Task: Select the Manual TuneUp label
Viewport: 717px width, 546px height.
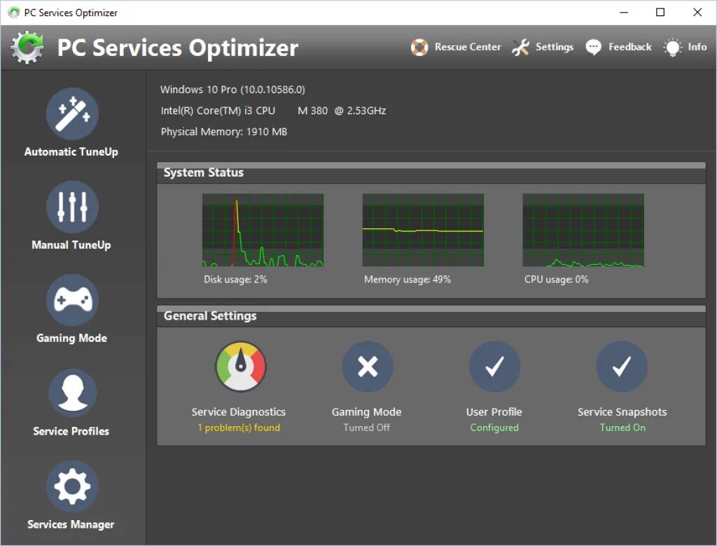Action: [x=71, y=245]
